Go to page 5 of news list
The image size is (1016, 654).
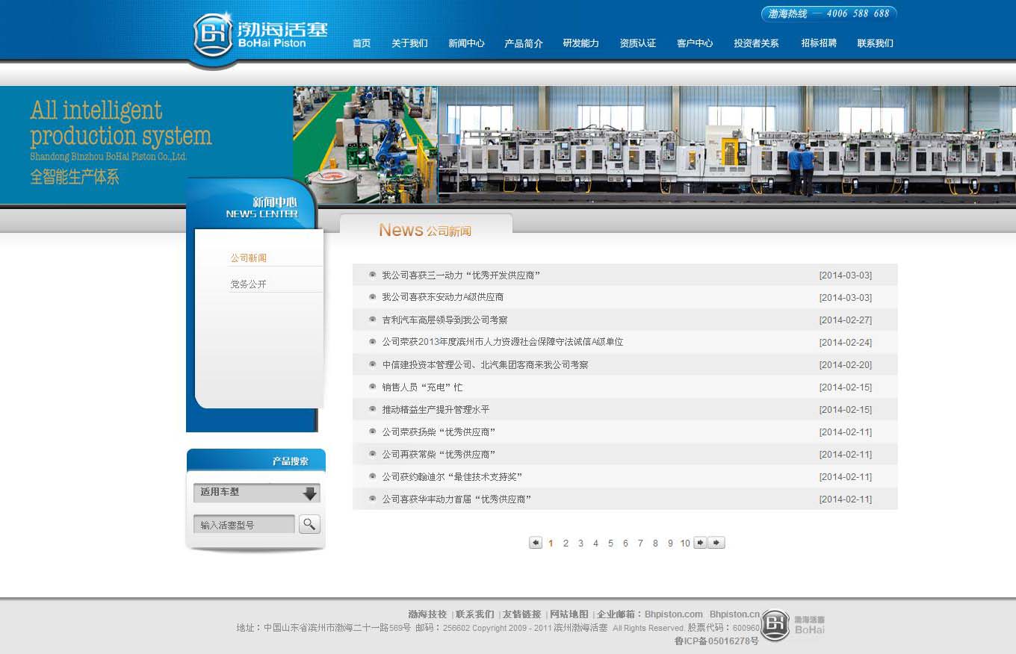click(x=610, y=544)
